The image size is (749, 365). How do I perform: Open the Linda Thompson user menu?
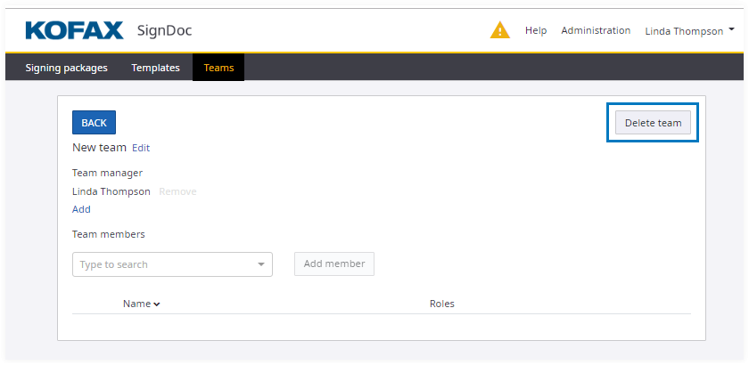click(x=689, y=31)
